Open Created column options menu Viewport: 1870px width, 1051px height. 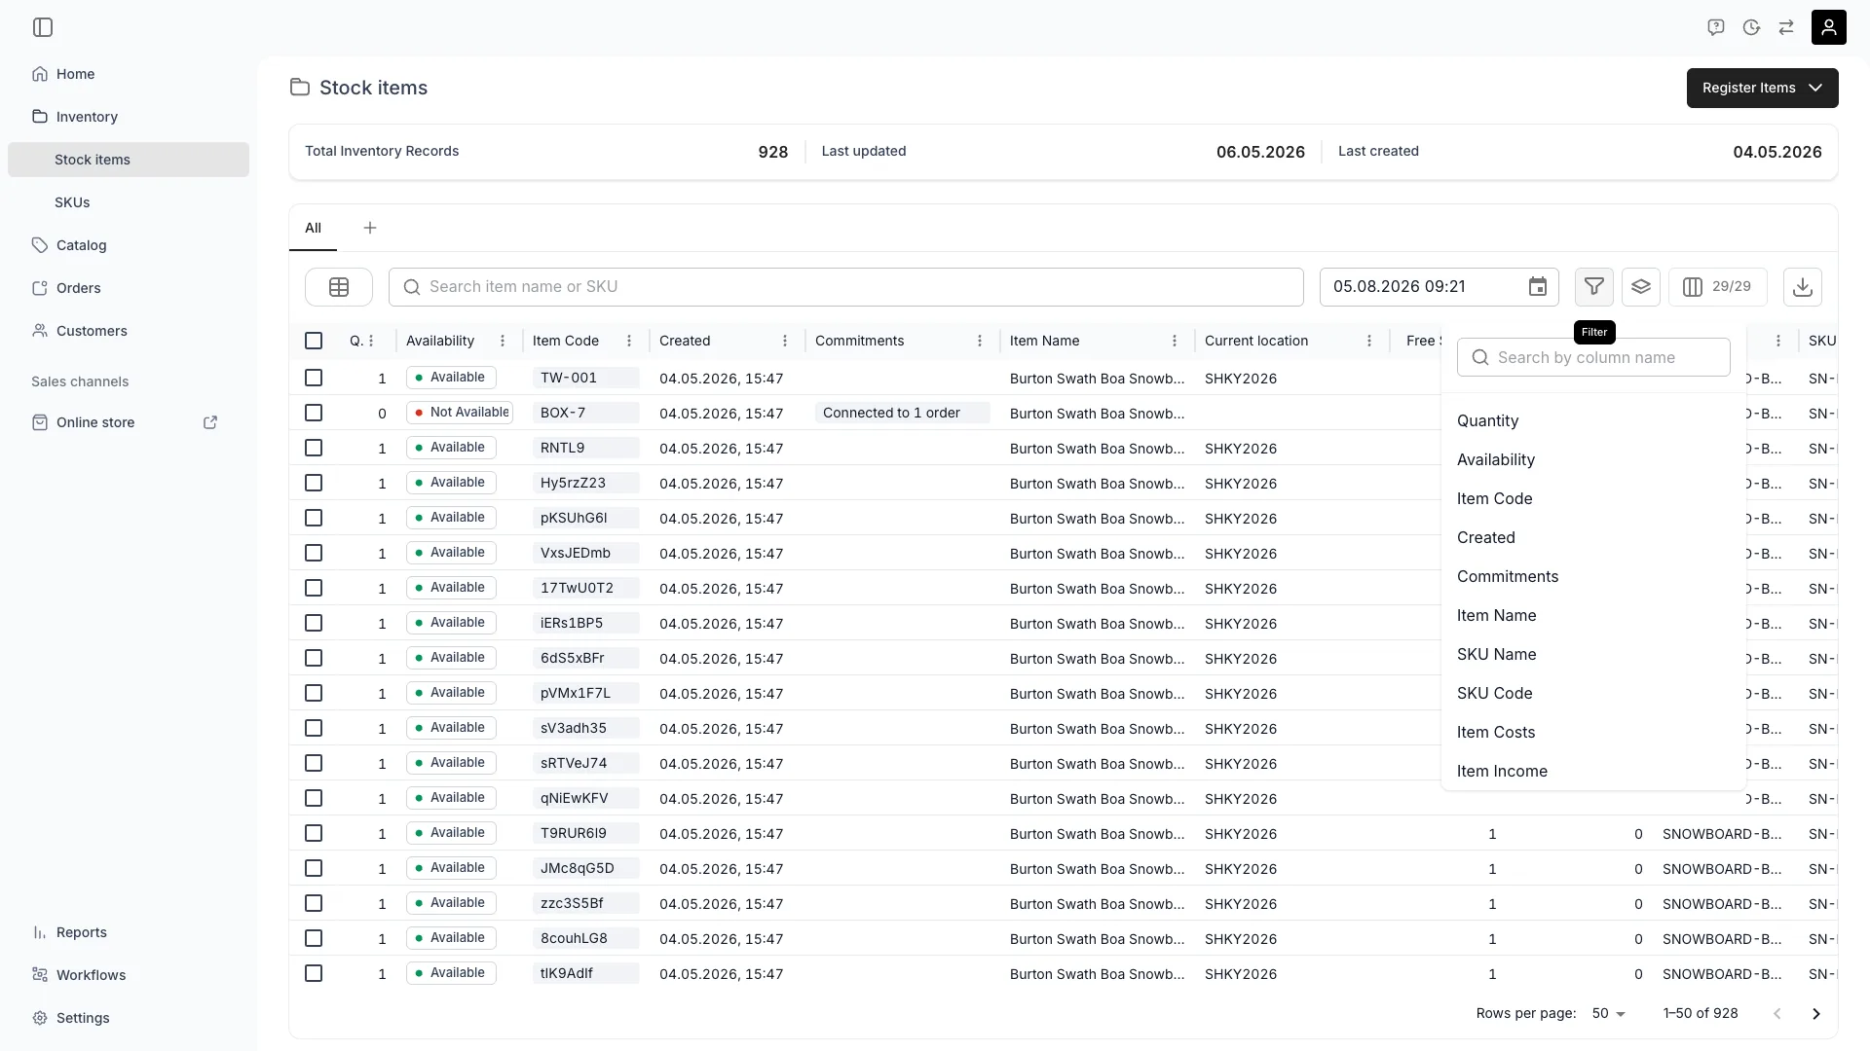(x=785, y=341)
